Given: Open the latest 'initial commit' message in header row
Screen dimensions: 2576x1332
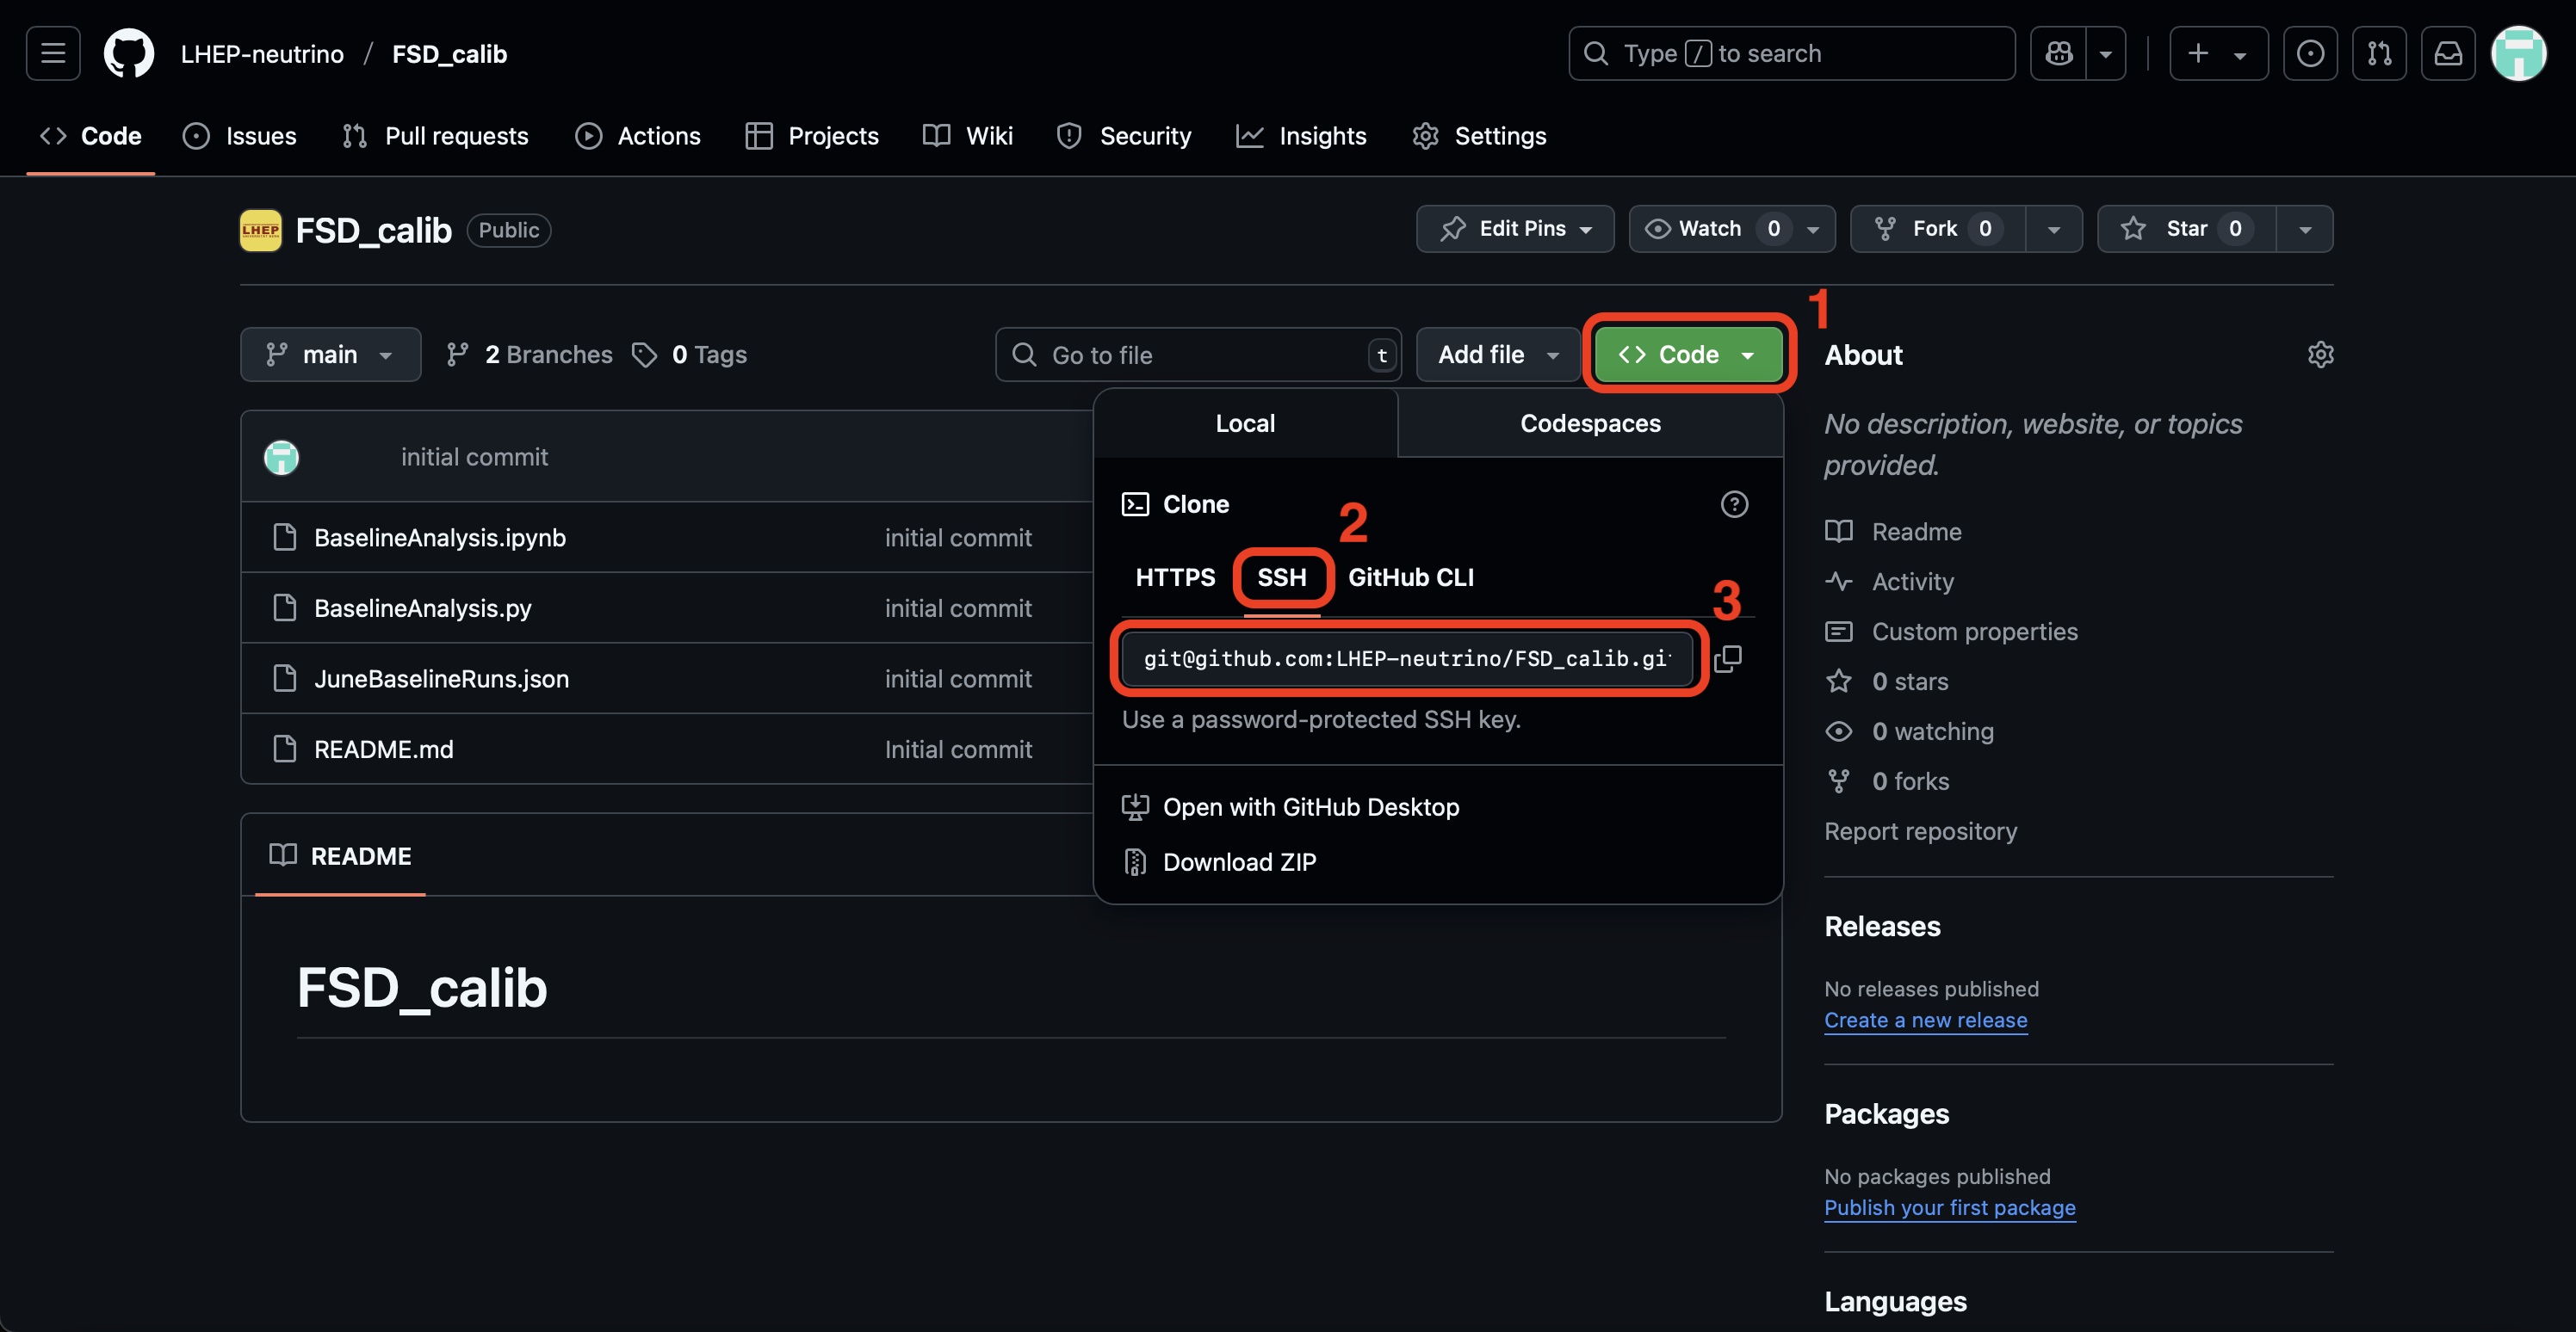Looking at the screenshot, I should click(x=474, y=458).
